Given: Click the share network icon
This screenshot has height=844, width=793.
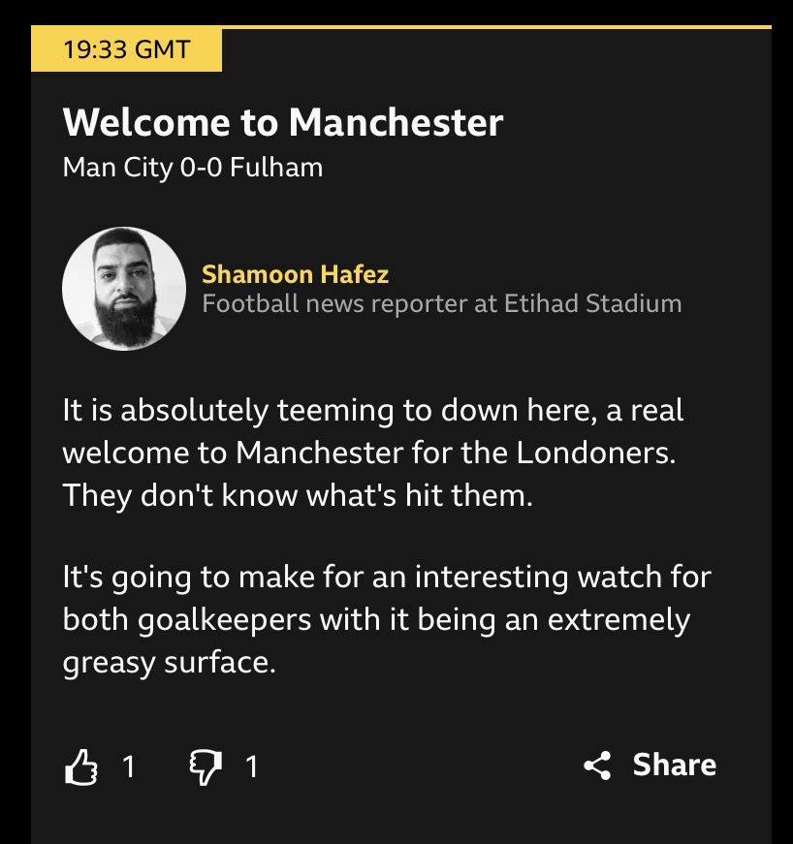Looking at the screenshot, I should 598,766.
